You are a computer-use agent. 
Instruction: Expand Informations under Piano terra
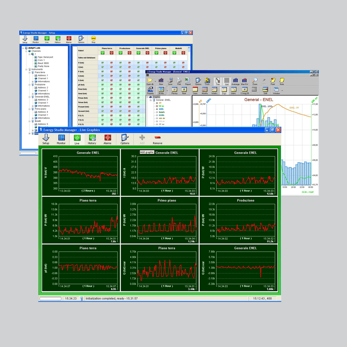click(x=33, y=82)
